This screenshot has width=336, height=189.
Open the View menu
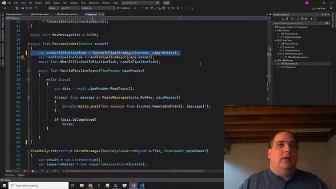click(x=23, y=3)
